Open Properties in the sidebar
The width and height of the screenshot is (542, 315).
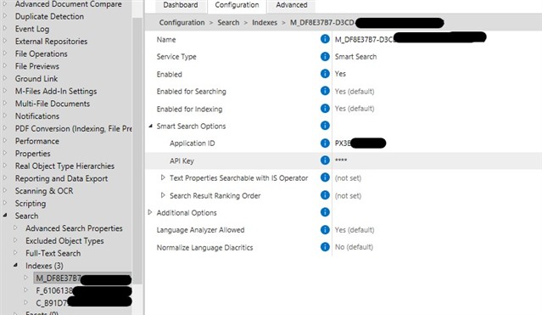(32, 154)
